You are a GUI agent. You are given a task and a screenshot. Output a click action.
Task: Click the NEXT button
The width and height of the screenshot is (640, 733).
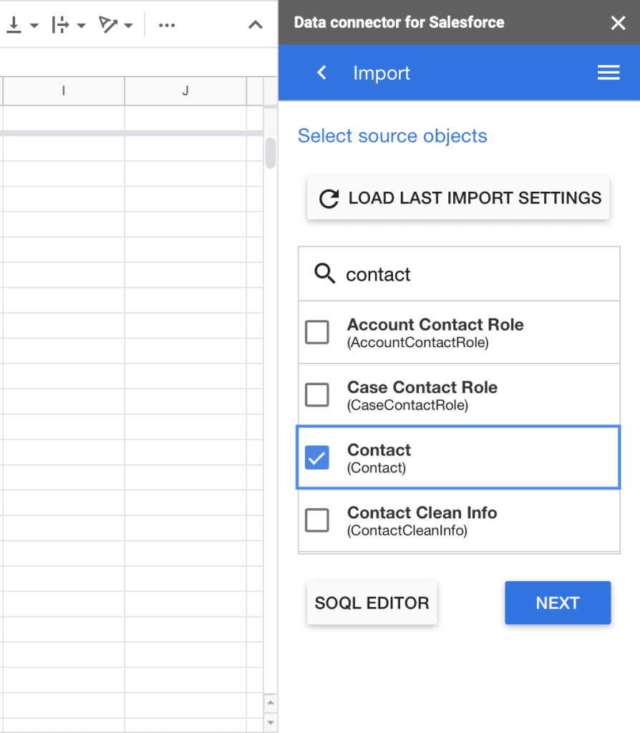coord(558,603)
